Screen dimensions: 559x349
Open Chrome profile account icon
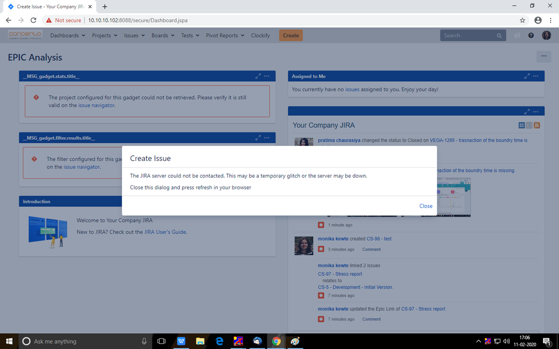coord(538,20)
